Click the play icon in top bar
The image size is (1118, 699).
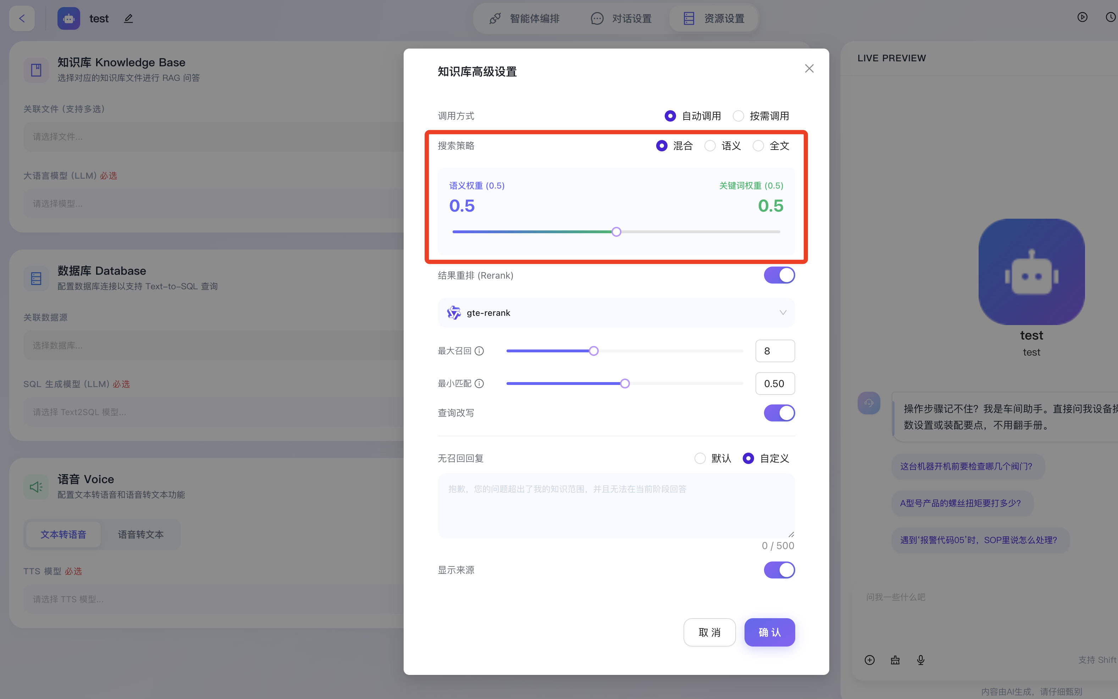pos(1082,17)
